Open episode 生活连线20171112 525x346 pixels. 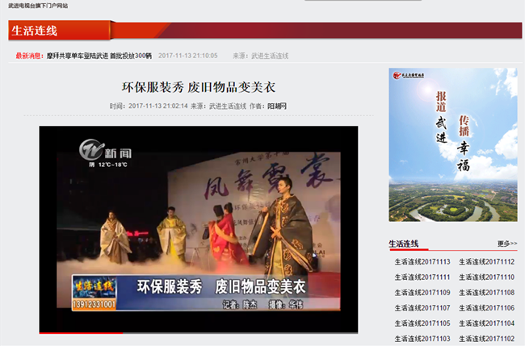click(486, 262)
